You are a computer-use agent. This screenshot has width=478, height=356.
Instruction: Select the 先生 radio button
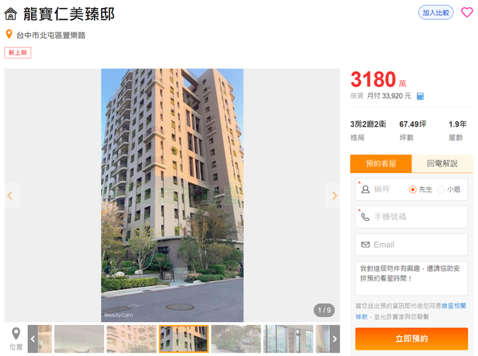coord(413,190)
